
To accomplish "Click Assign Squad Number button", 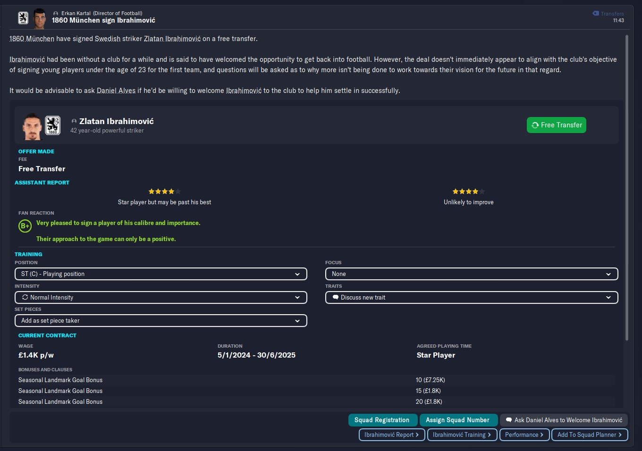I will pyautogui.click(x=457, y=420).
